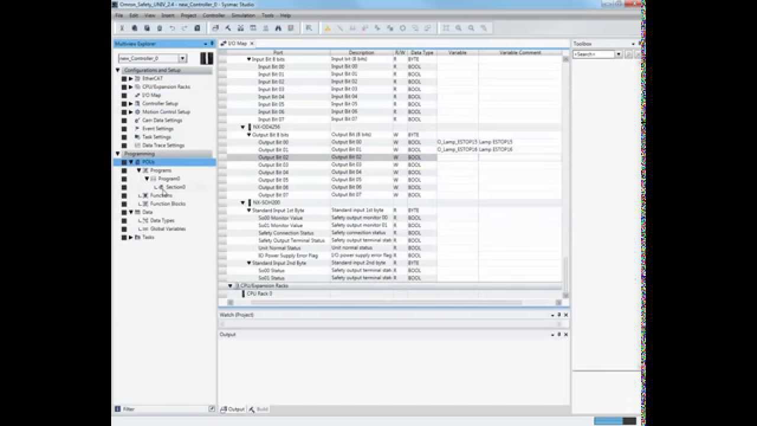Select Section0 under Program0
The height and width of the screenshot is (426, 757).
[176, 187]
